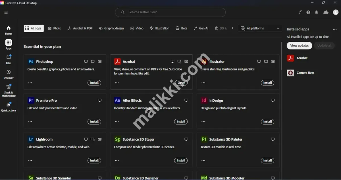Install Photoshop
The image size is (341, 180).
pyautogui.click(x=94, y=83)
